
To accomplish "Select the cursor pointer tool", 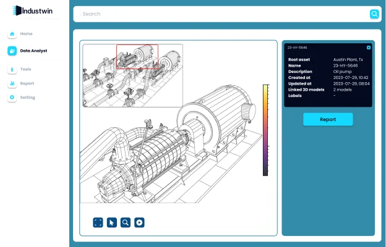I will [112, 222].
